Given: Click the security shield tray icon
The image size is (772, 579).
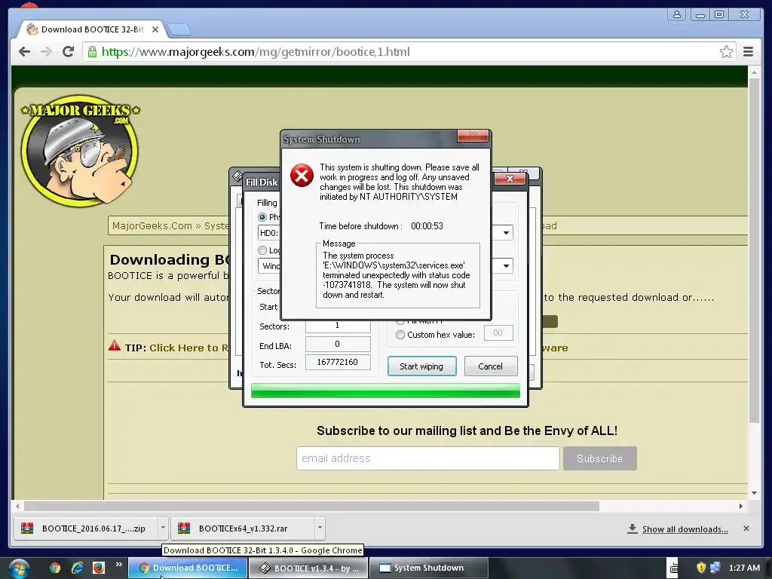Looking at the screenshot, I should [701, 568].
